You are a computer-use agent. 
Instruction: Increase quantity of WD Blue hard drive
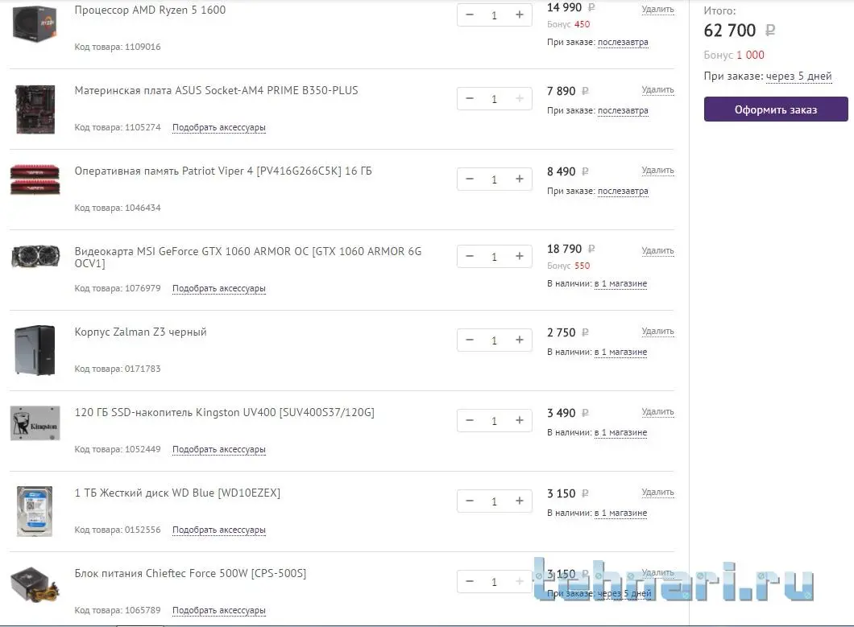click(520, 501)
